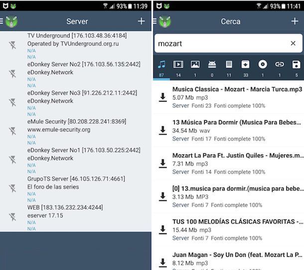Open result Mozart La Para Ft. Justin Quiles
The image size is (304, 270).
pos(229,163)
